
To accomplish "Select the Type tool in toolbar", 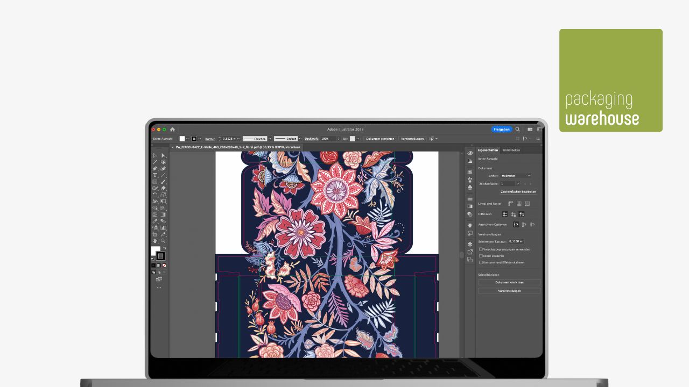I will (155, 175).
